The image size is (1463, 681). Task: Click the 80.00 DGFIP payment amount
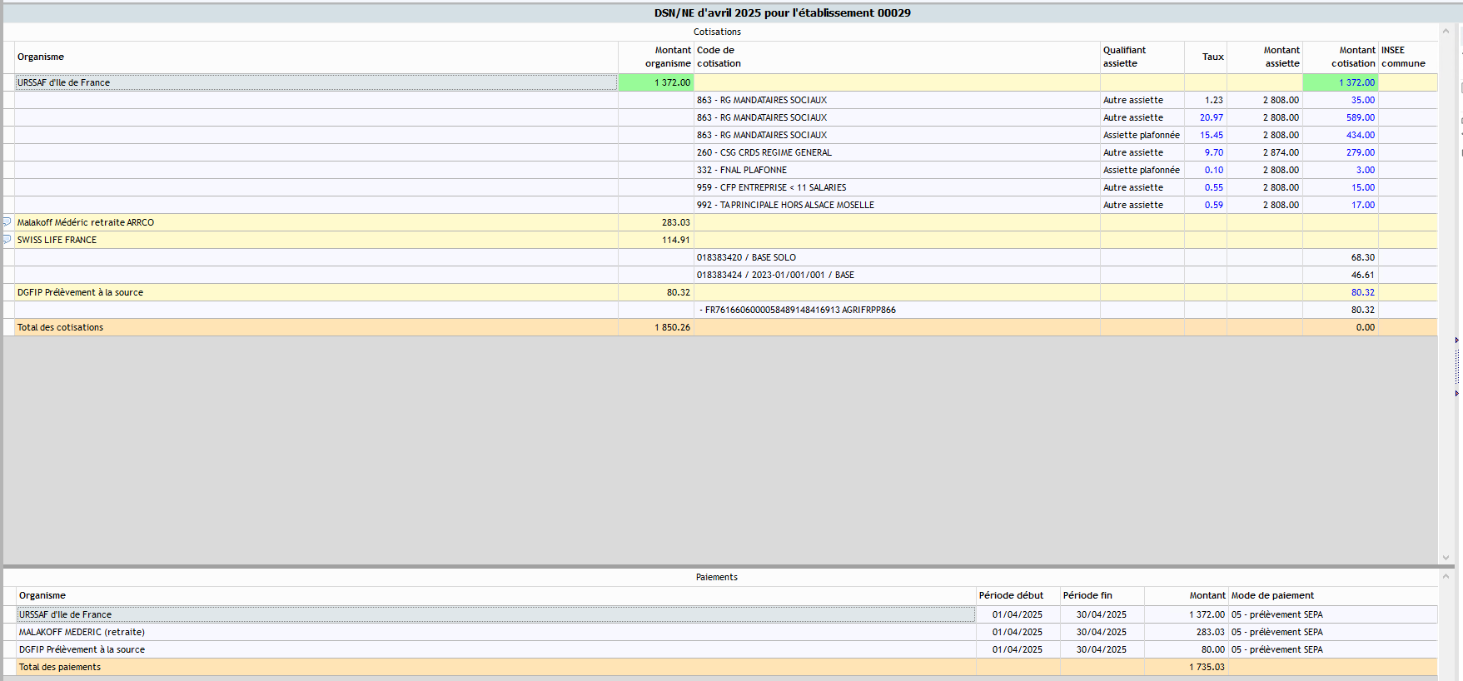pyautogui.click(x=1212, y=649)
